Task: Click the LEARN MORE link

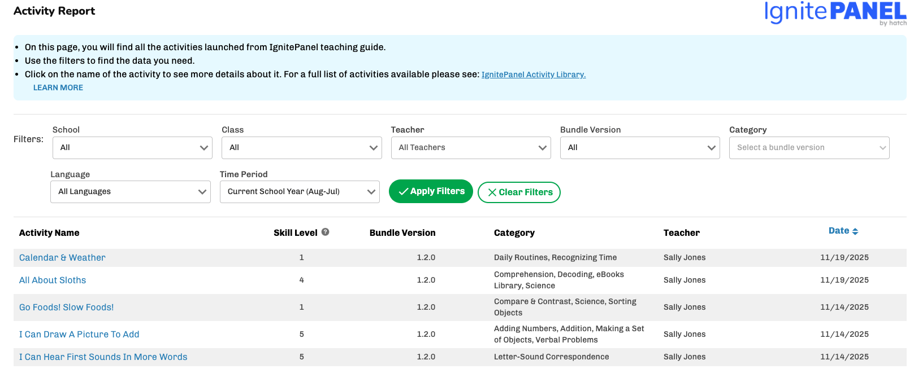Action: coord(58,87)
